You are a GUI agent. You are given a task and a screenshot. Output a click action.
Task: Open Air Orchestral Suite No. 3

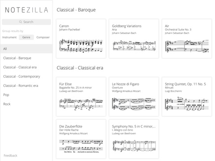[x=187, y=38]
